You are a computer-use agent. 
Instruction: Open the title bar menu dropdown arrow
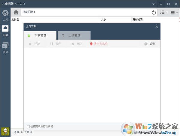[154, 4]
